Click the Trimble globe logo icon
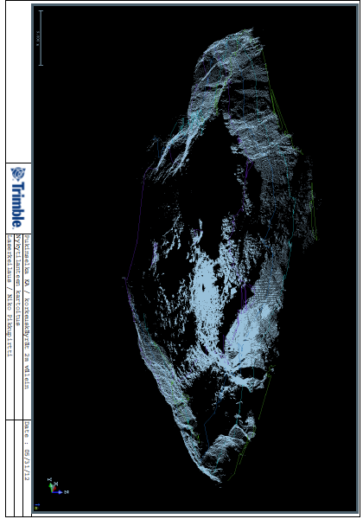Screen dimensions: 363x519 point(18,174)
